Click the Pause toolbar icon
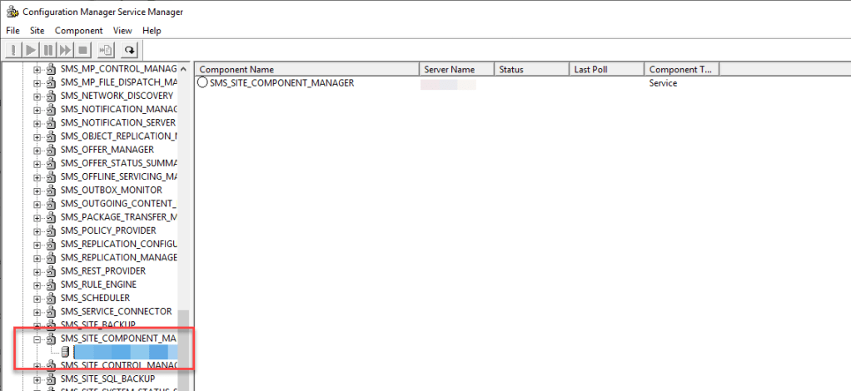 click(x=48, y=50)
